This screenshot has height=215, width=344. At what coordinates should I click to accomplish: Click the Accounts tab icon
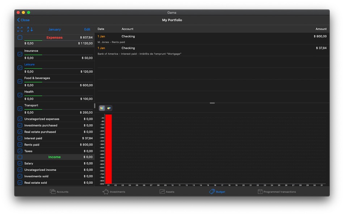click(x=53, y=191)
